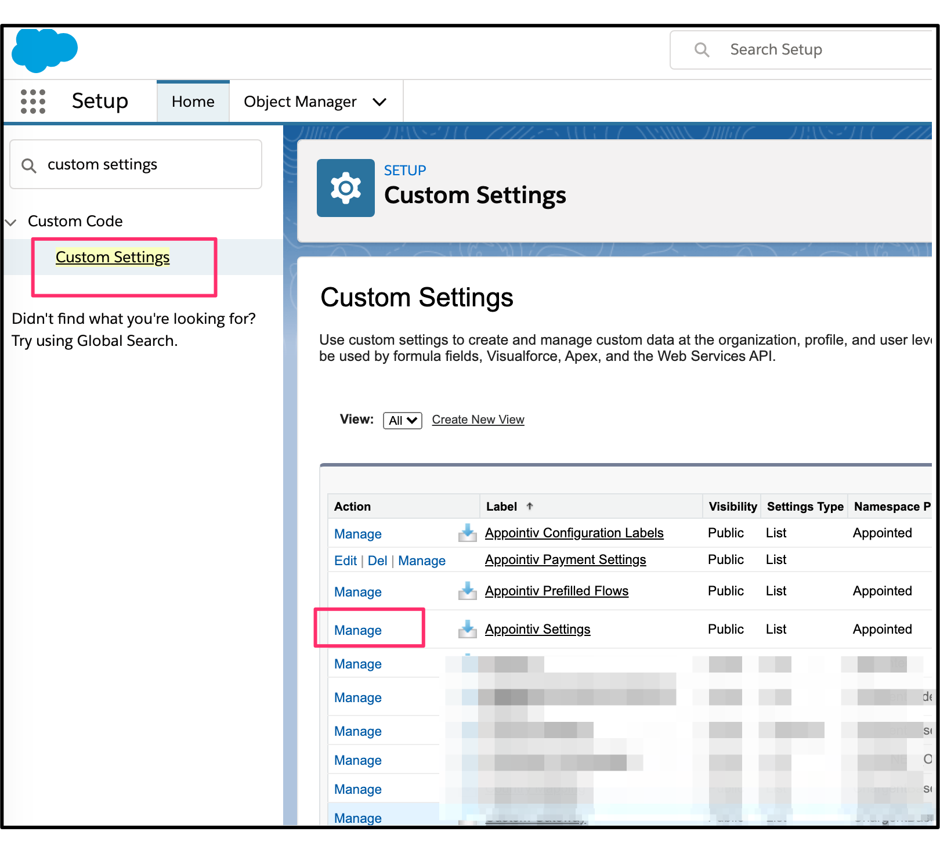Click the Search Setup magnifier icon
The height and width of the screenshot is (853, 940).
point(702,50)
